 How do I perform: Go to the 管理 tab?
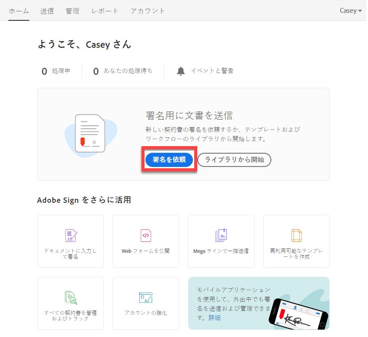pyautogui.click(x=73, y=11)
